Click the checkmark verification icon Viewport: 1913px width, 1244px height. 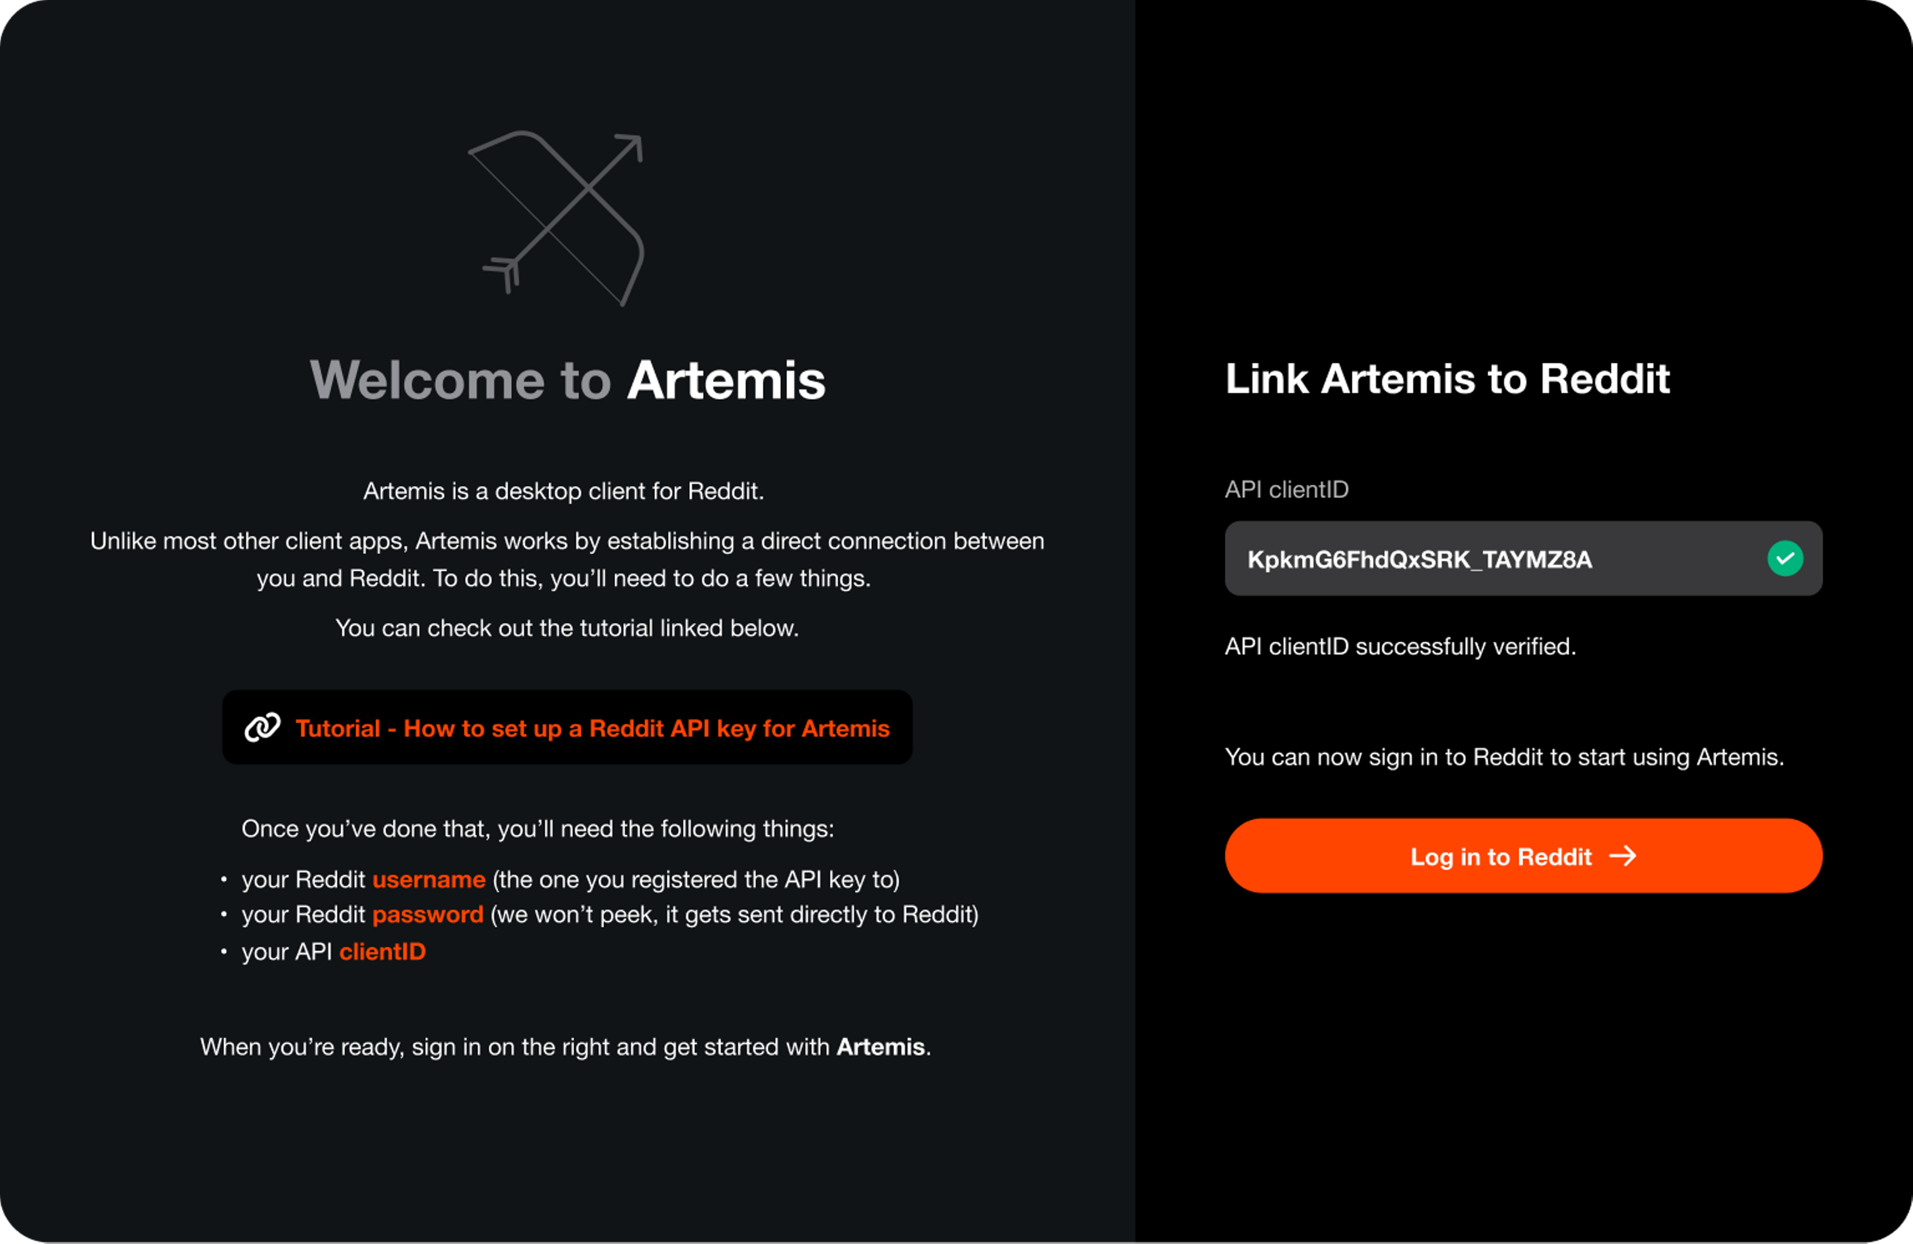pyautogui.click(x=1785, y=559)
